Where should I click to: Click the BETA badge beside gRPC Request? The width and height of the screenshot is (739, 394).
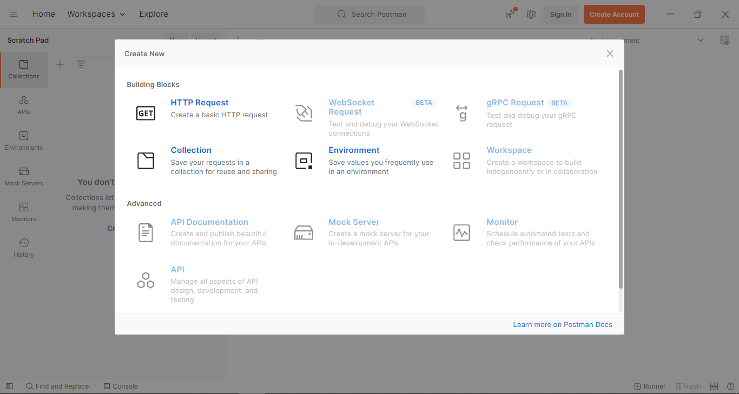559,103
